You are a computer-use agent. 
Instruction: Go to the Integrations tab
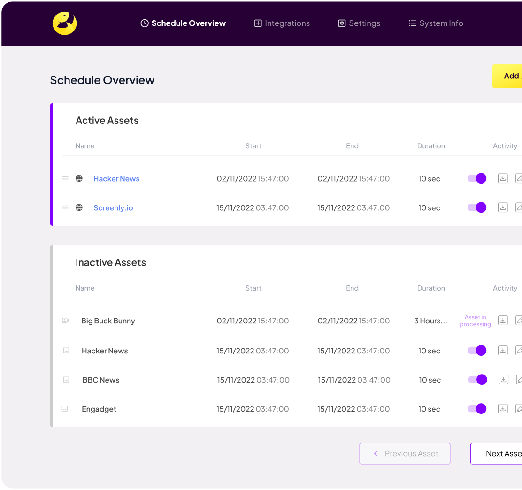tap(282, 23)
